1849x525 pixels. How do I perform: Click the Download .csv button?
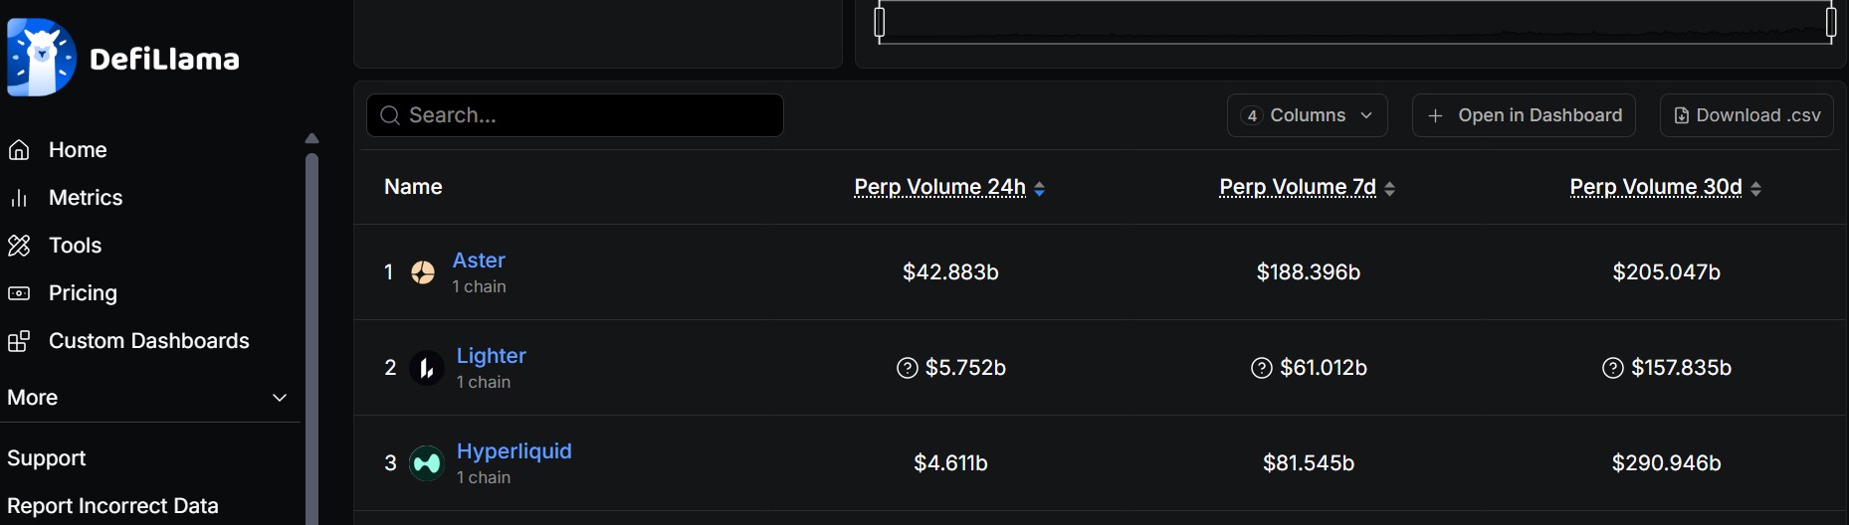1746,115
